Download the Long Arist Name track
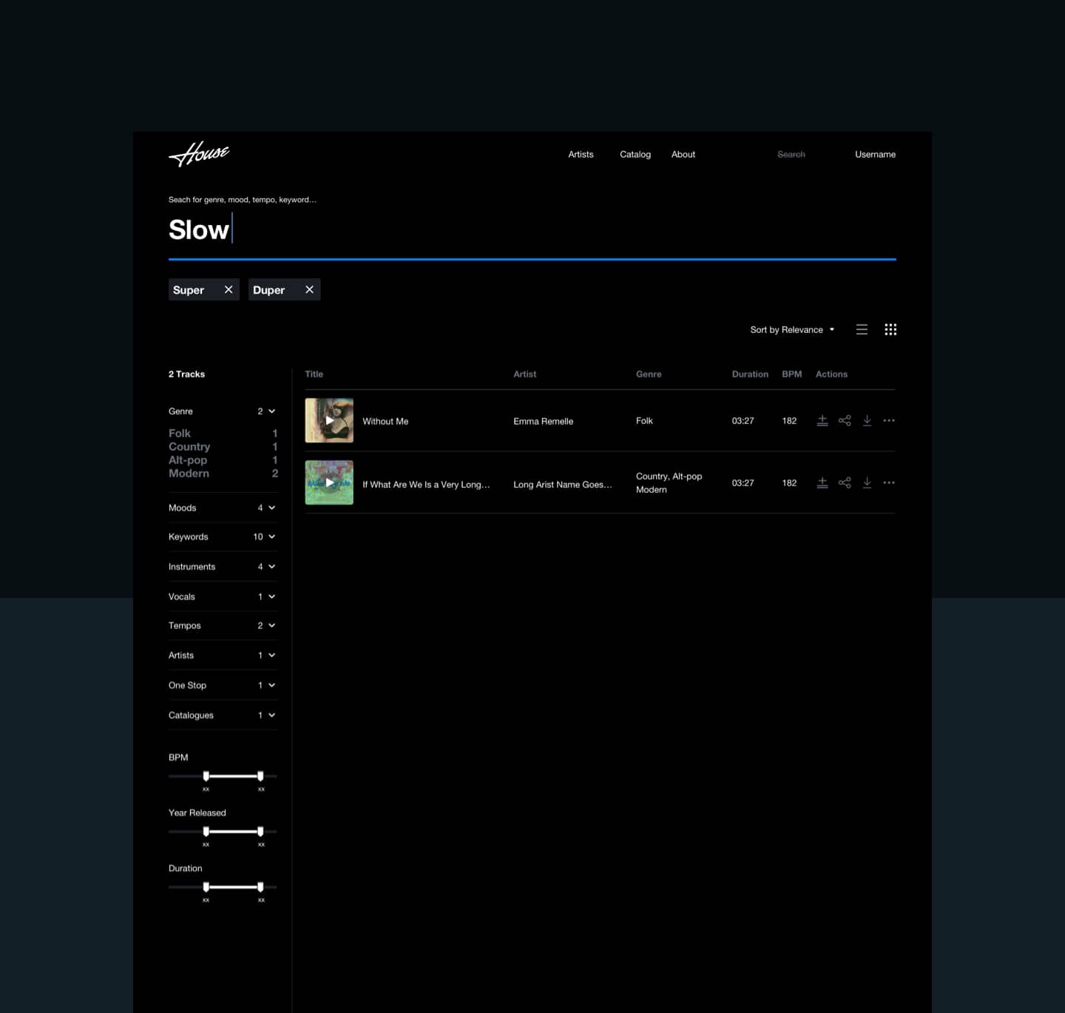The height and width of the screenshot is (1013, 1065). point(867,482)
